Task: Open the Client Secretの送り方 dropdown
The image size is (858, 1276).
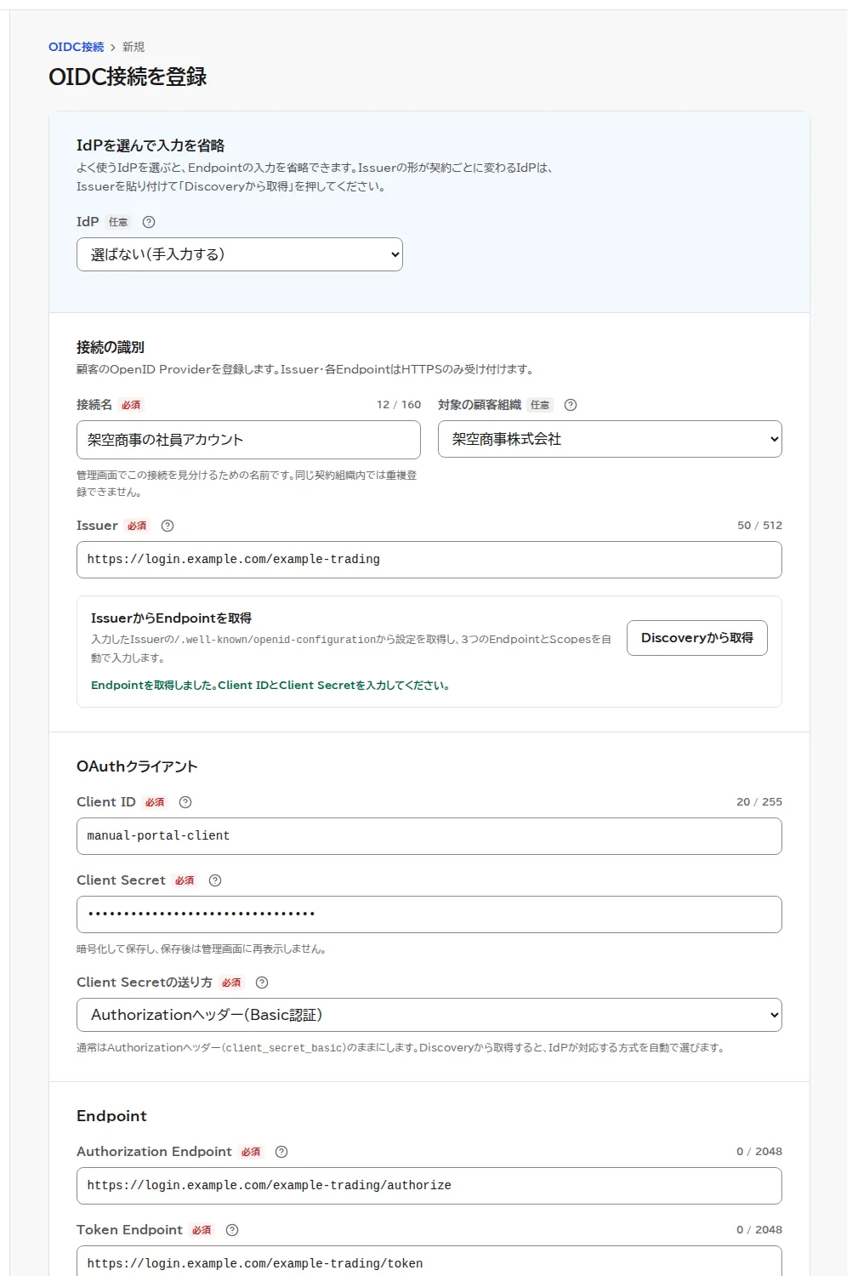Action: pos(429,1015)
